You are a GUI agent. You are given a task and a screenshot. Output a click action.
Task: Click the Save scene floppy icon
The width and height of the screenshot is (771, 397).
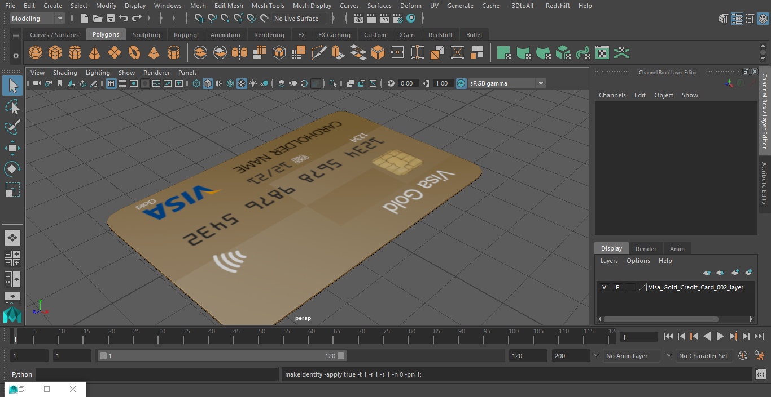[111, 19]
